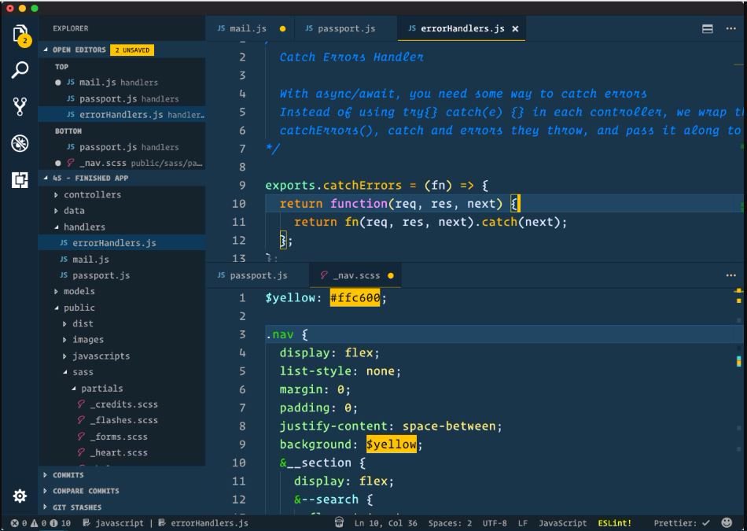Open the Source Control git icon
The image size is (747, 531).
coord(20,106)
